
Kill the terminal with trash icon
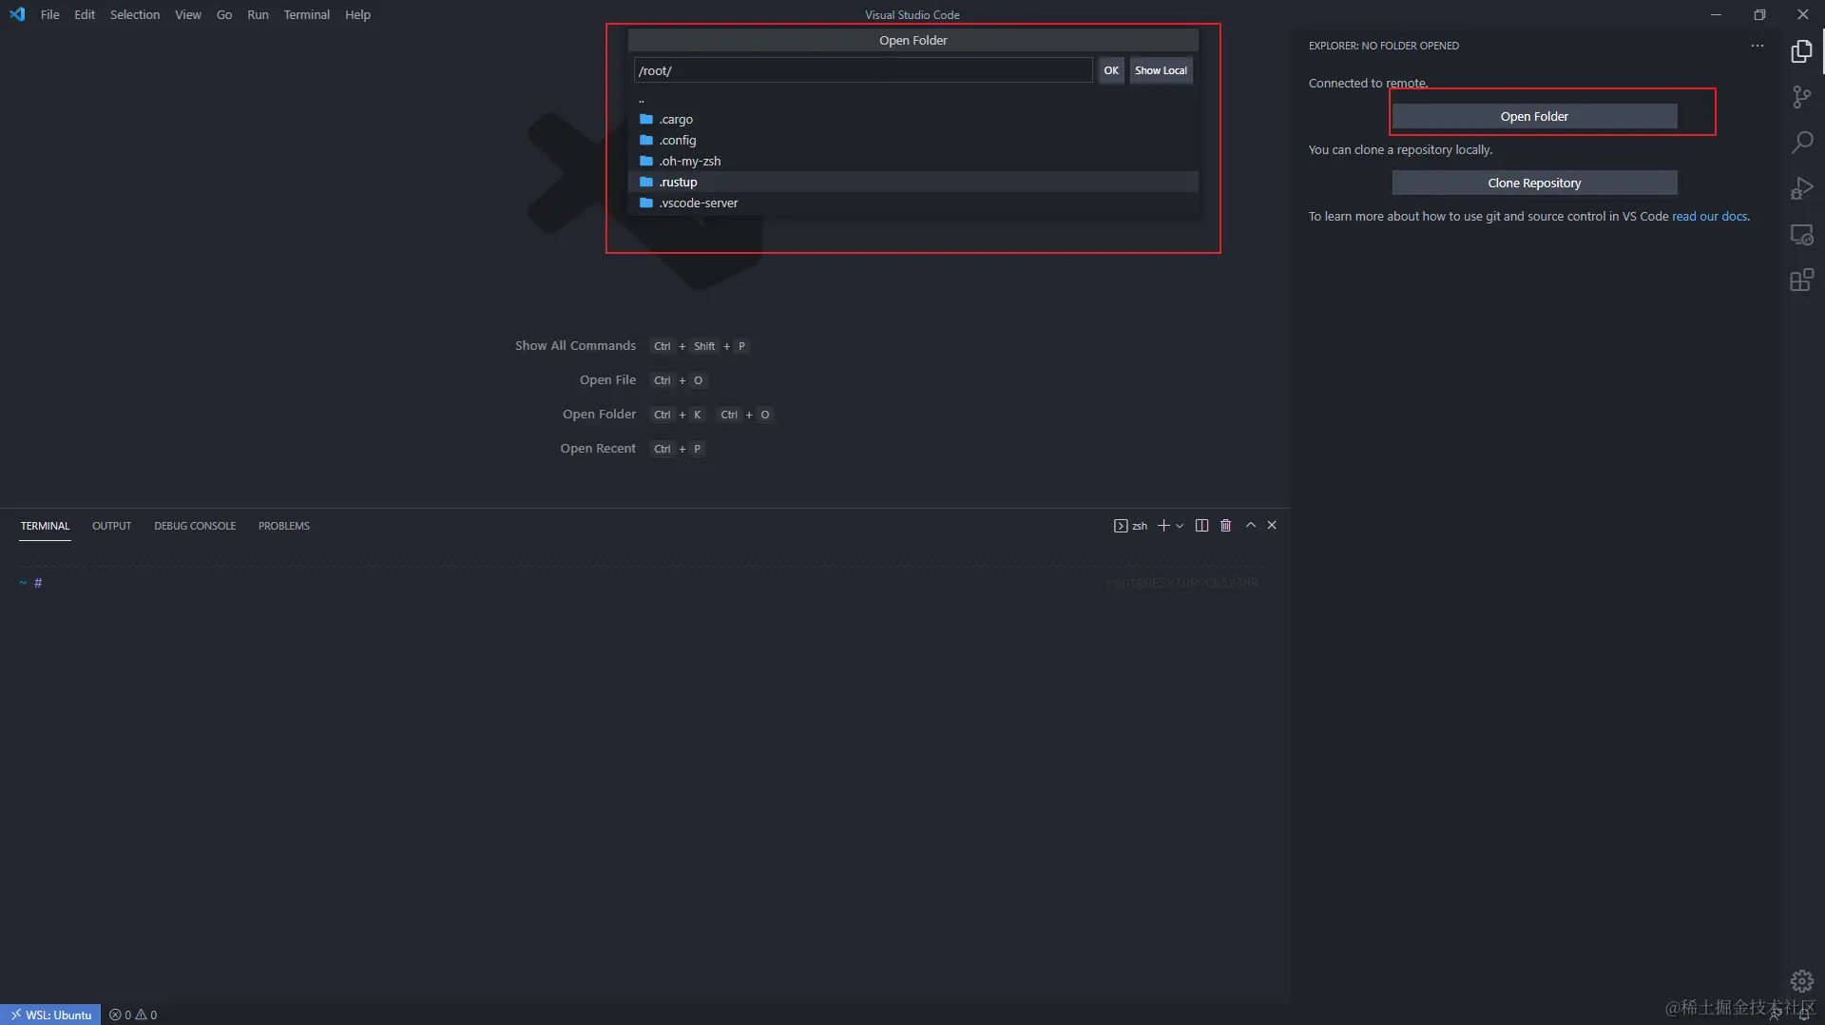1225,525
